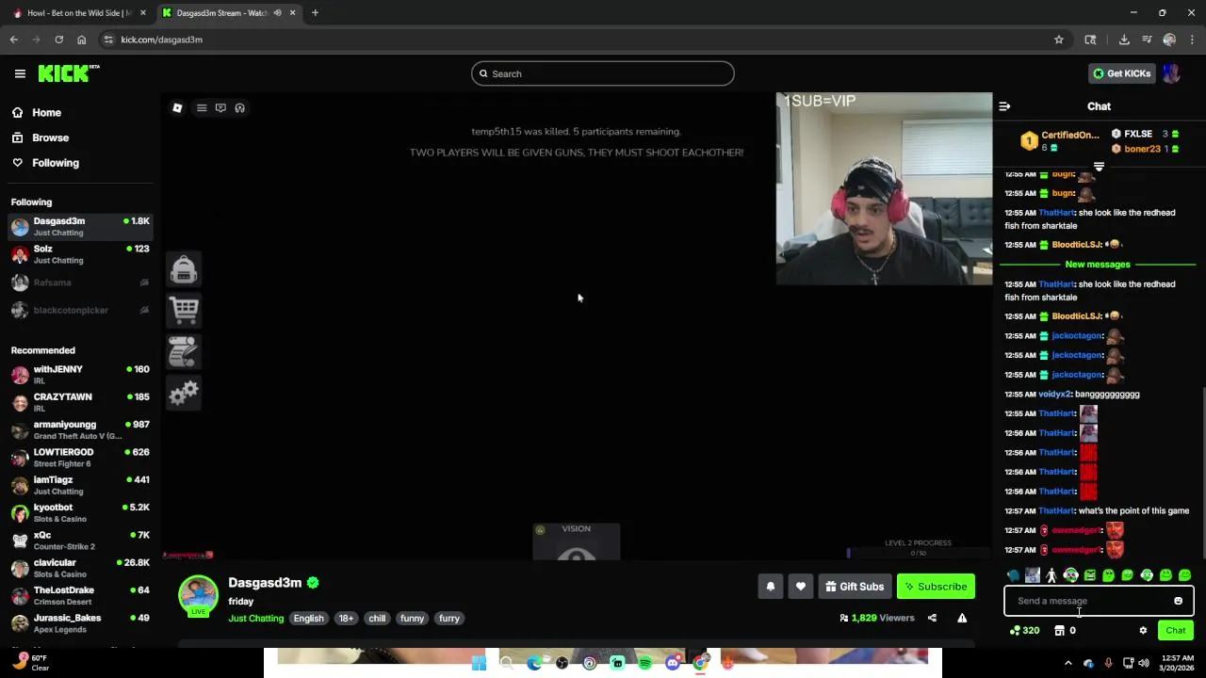Image resolution: width=1206 pixels, height=678 pixels.
Task: Open browser downloads icon
Action: [x=1124, y=40]
